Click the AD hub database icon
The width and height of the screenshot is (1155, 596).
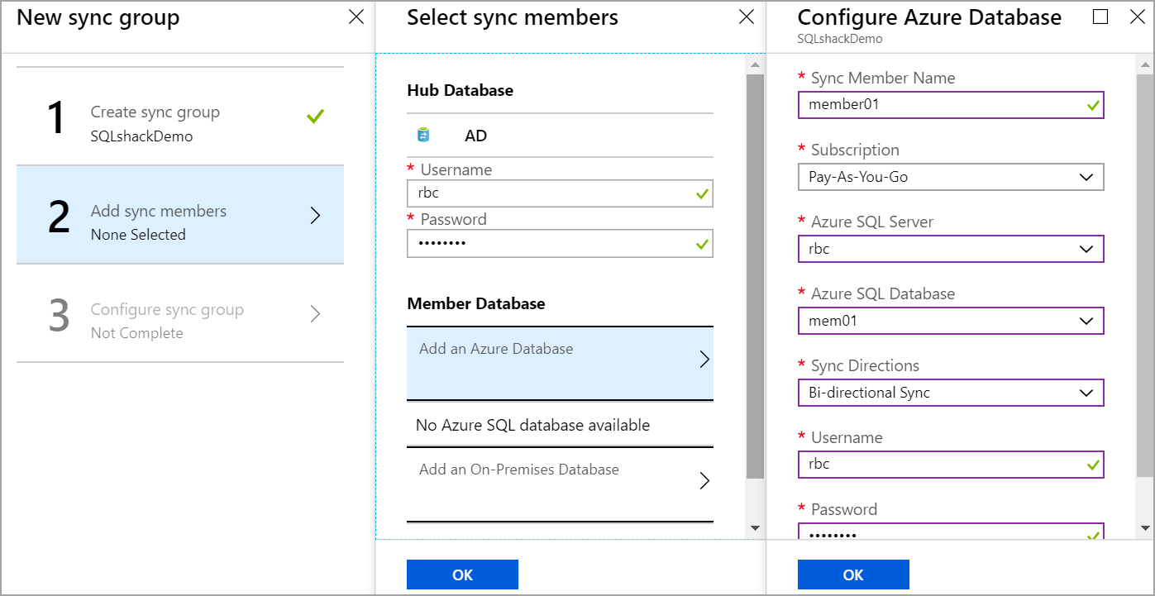click(x=423, y=136)
